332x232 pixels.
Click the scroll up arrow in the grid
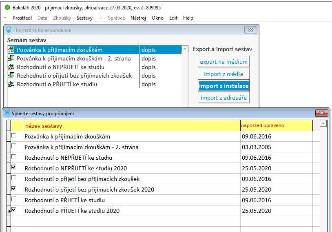323,124
